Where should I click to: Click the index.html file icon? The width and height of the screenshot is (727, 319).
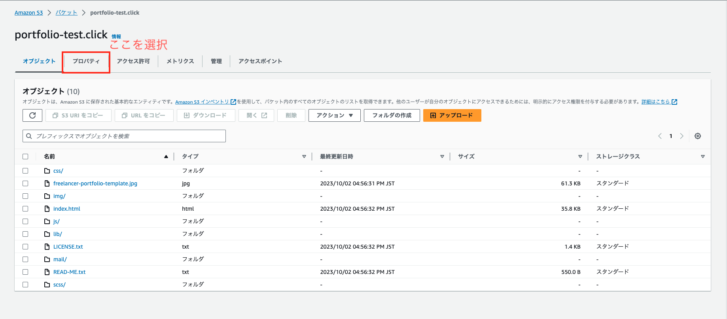(x=47, y=209)
